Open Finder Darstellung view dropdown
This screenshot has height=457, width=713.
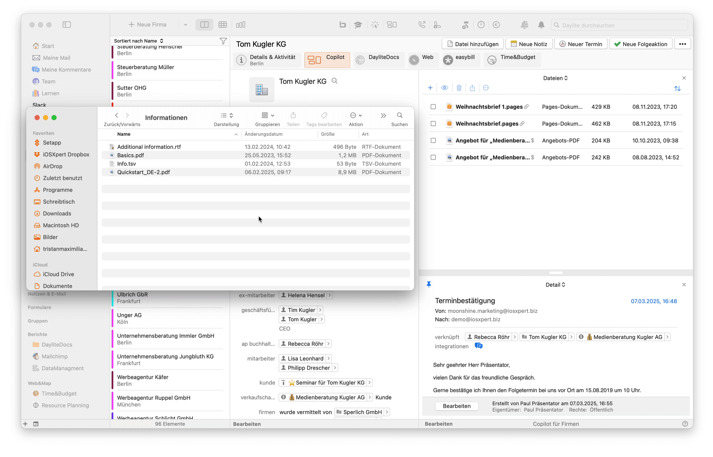click(227, 115)
